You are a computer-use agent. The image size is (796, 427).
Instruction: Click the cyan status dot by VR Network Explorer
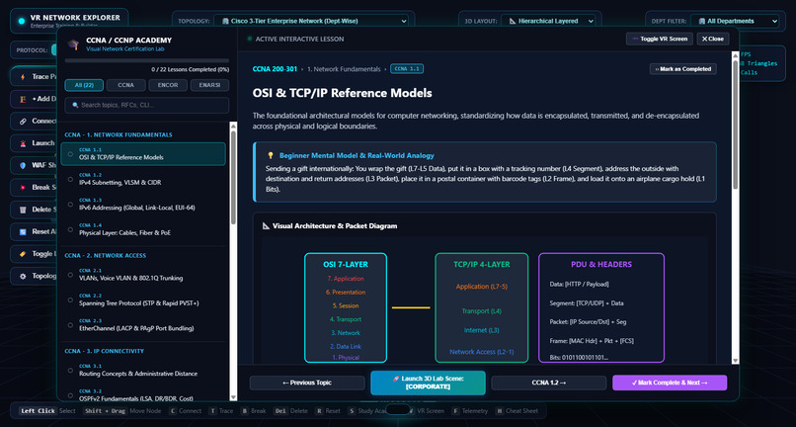point(22,21)
